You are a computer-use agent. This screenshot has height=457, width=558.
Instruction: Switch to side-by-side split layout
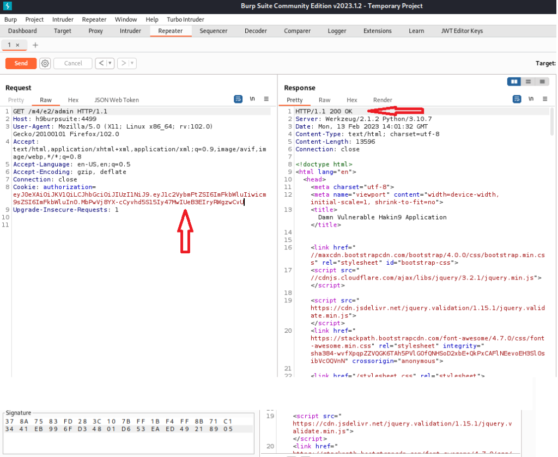coord(514,82)
